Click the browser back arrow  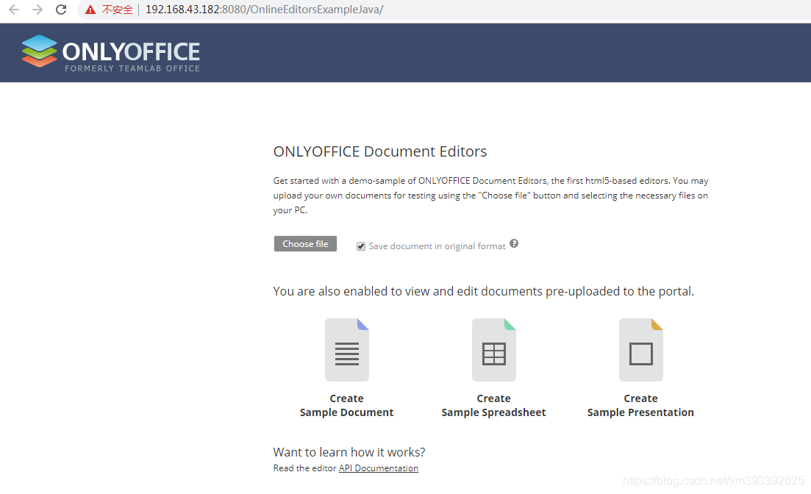(x=14, y=10)
